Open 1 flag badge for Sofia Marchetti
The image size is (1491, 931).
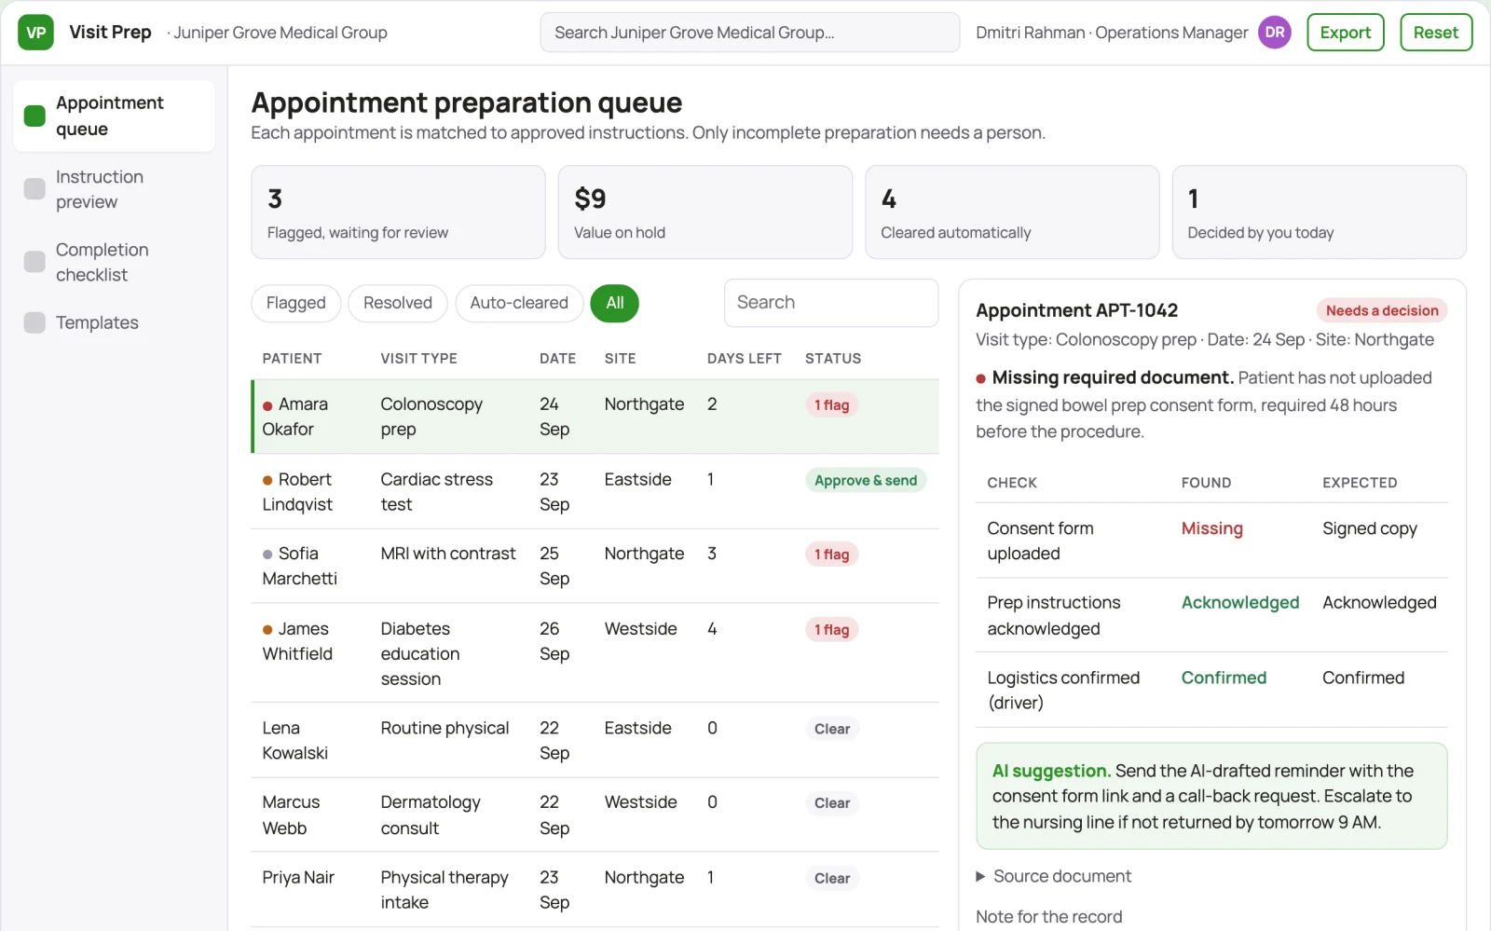[831, 554]
